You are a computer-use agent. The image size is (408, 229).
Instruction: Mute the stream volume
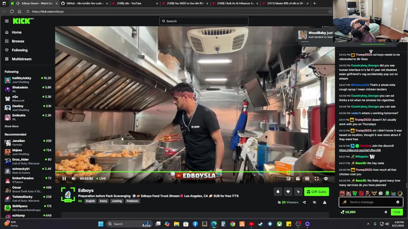pyautogui.click(x=73, y=178)
